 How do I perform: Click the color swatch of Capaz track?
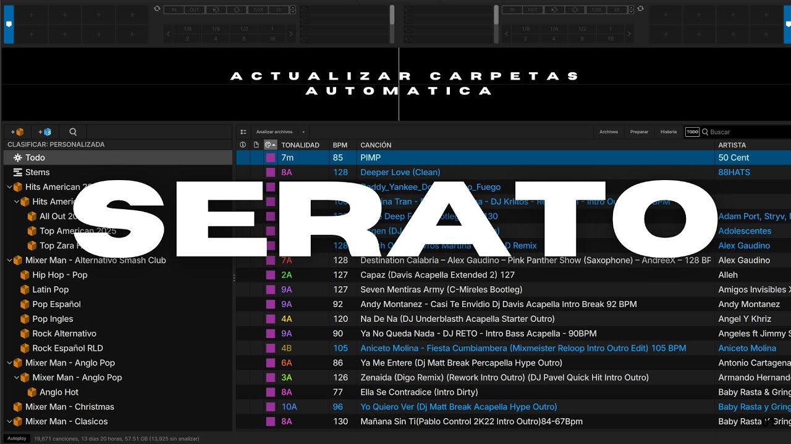pos(270,275)
